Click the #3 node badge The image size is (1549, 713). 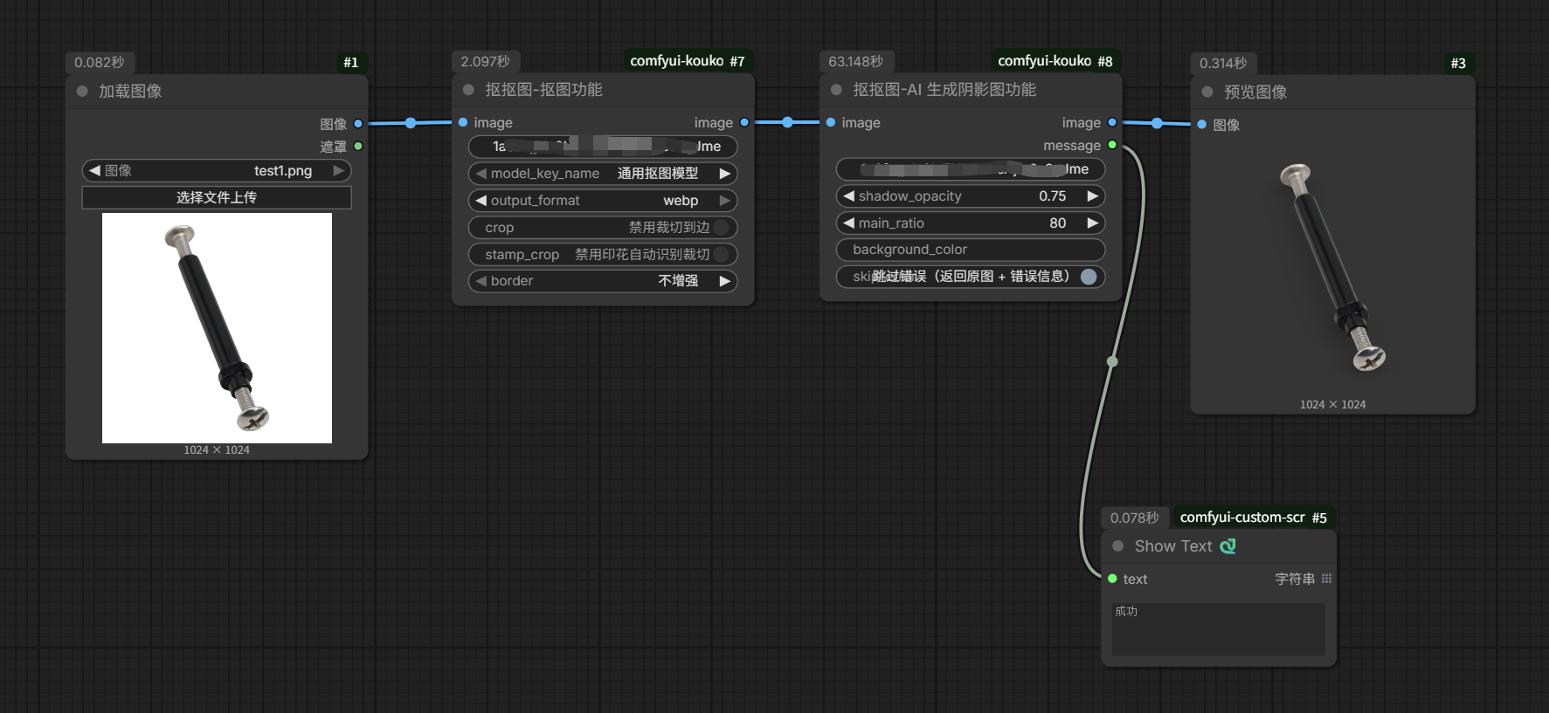1458,63
